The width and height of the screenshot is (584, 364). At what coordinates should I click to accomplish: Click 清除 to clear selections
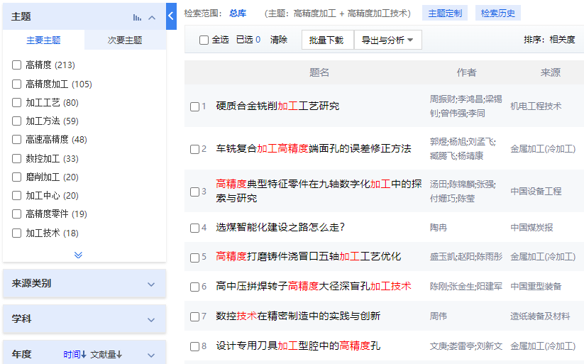click(x=279, y=40)
